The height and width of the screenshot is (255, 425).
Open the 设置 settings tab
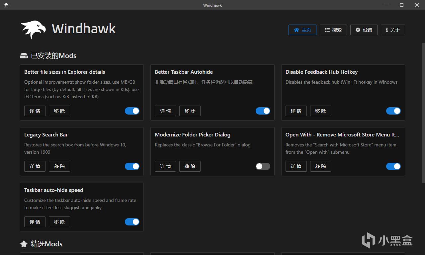[364, 30]
